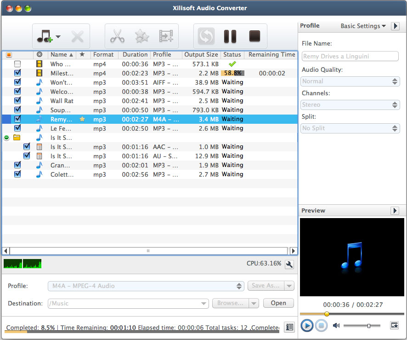The width and height of the screenshot is (407, 340).
Task: Click the Open destination button
Action: (x=278, y=303)
